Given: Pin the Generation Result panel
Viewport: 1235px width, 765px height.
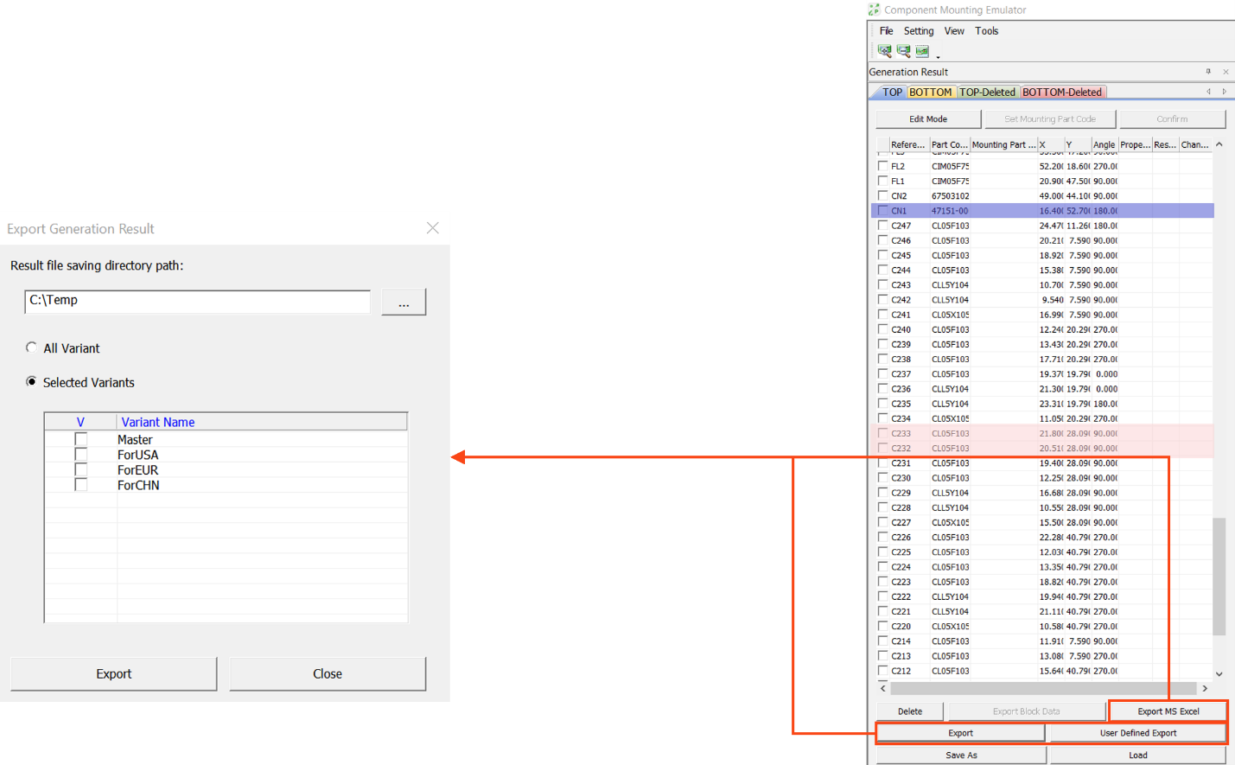Looking at the screenshot, I should [1208, 72].
